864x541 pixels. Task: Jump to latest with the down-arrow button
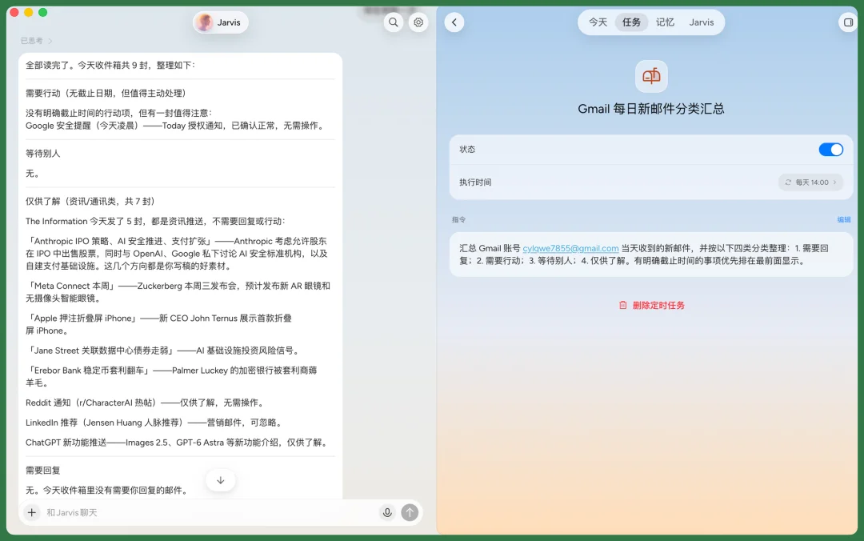(221, 480)
